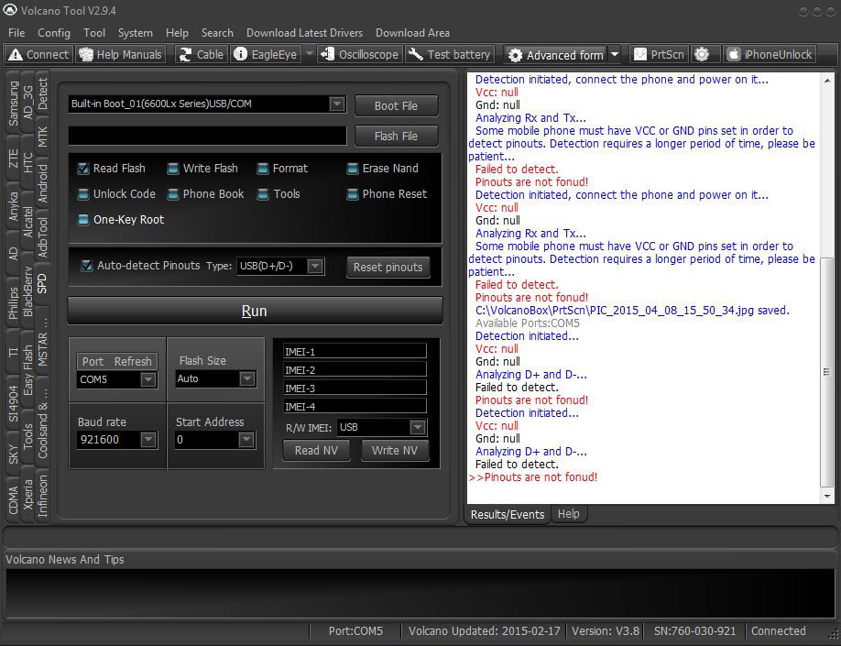Toggle Auto-detect Pinouts checkbox
Image resolution: width=841 pixels, height=646 pixels.
[86, 266]
